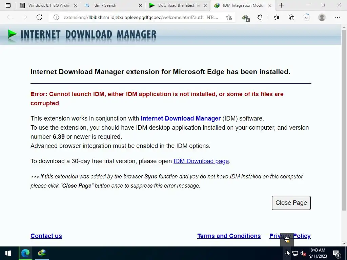Click the scrollbar up arrow

[344, 27]
